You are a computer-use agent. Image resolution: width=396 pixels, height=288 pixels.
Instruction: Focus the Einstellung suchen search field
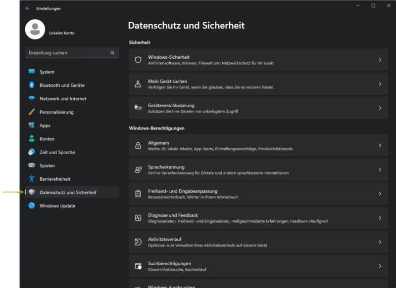(x=72, y=53)
